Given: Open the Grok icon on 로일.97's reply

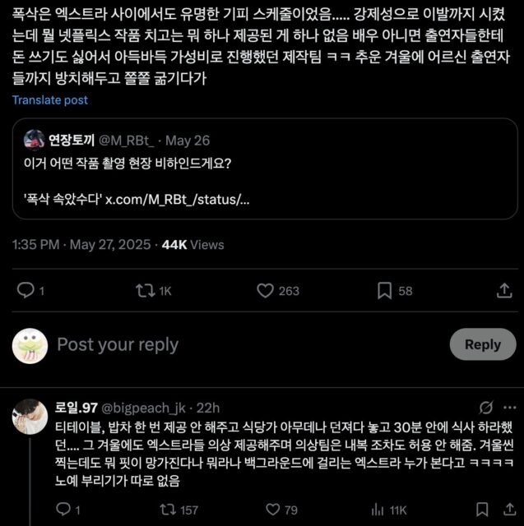Looking at the screenshot, I should coord(485,408).
